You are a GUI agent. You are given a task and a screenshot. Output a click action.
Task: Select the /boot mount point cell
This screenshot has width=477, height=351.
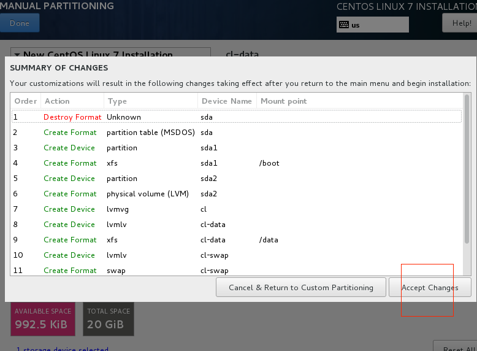pos(269,163)
